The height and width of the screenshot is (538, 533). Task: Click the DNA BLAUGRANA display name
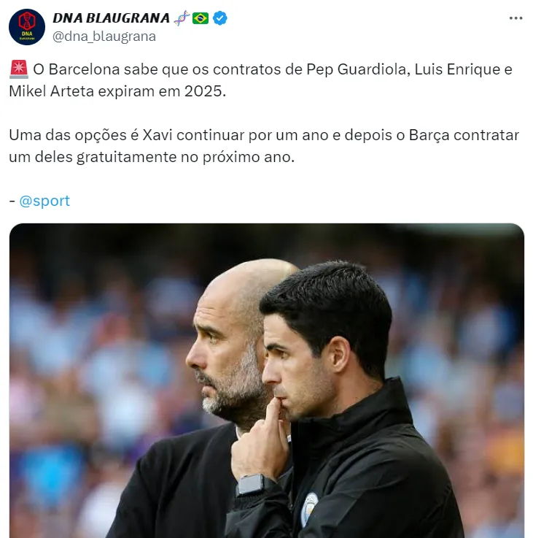[x=111, y=18]
